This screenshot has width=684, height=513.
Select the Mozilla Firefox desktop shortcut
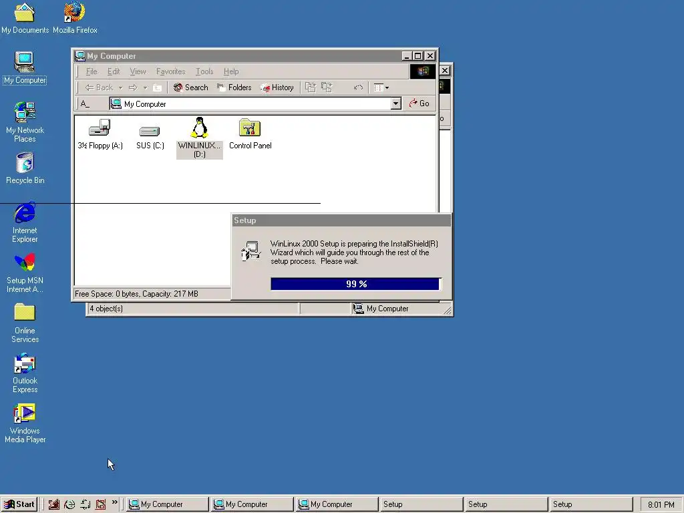click(74, 12)
